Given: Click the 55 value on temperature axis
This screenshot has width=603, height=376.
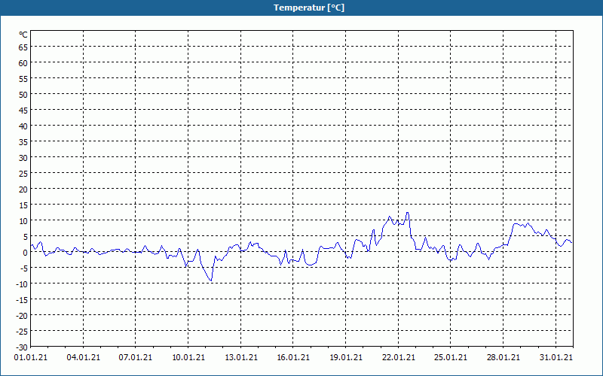Looking at the screenshot, I should point(23,79).
